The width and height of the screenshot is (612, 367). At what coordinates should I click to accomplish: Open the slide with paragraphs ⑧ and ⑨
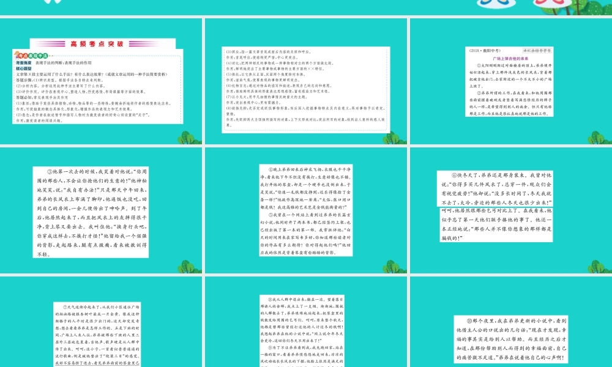click(306, 322)
